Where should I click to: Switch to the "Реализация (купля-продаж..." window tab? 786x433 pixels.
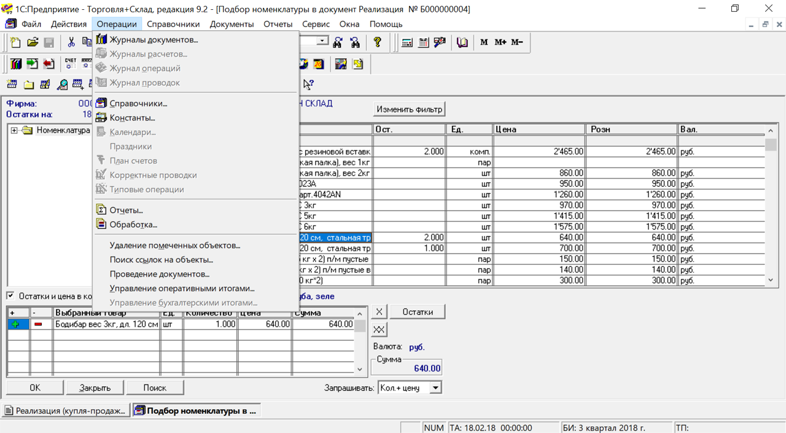(x=66, y=411)
